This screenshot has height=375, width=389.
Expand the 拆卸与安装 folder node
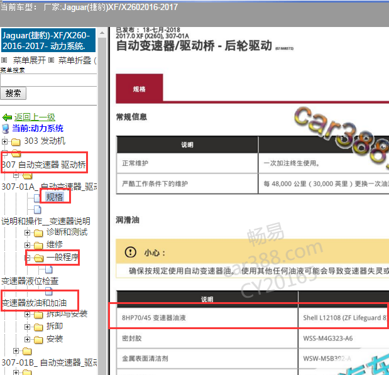27,315
